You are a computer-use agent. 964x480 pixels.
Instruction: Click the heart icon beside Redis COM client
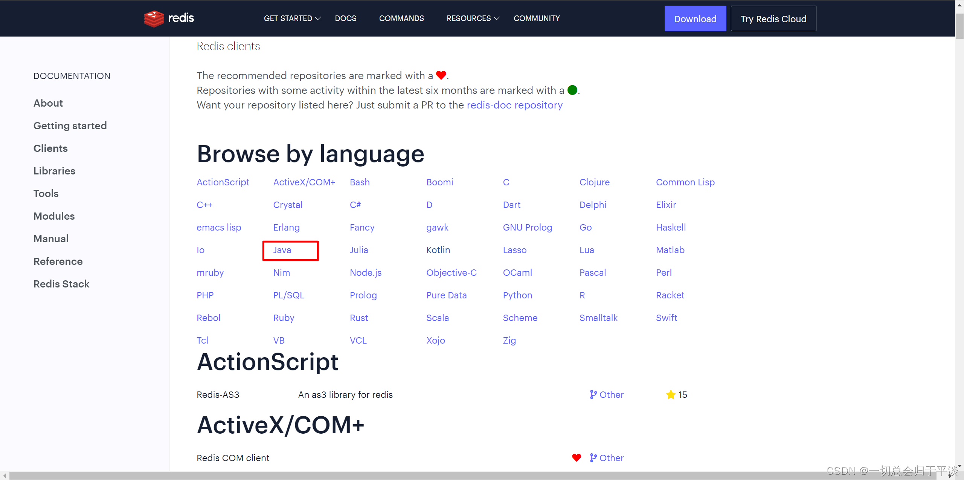[x=577, y=458]
